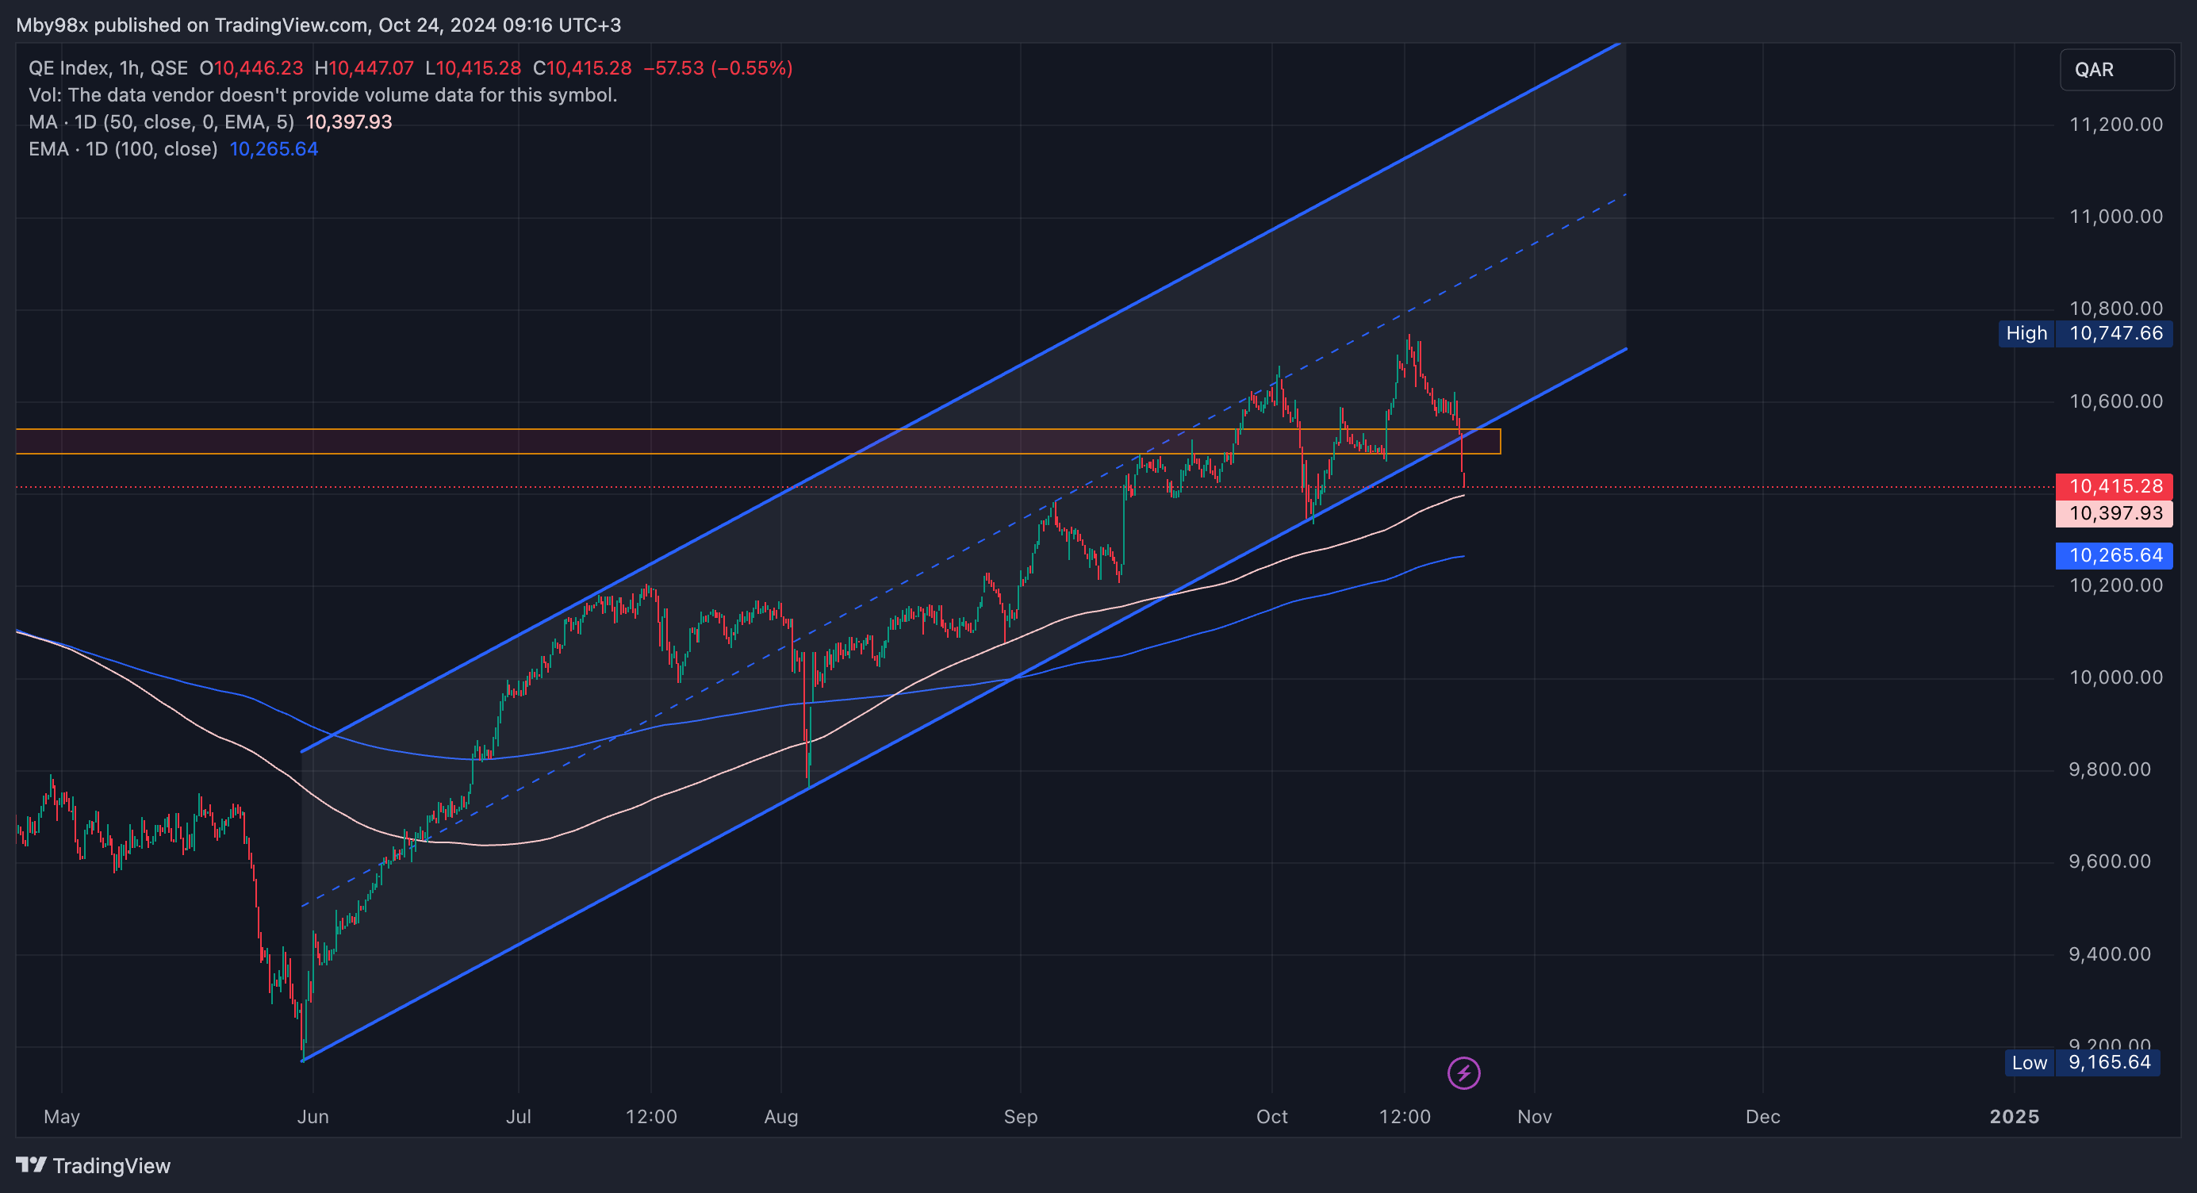The width and height of the screenshot is (2197, 1193).
Task: Select the MA 1D 50 EMA indicator legend
Action: [210, 122]
